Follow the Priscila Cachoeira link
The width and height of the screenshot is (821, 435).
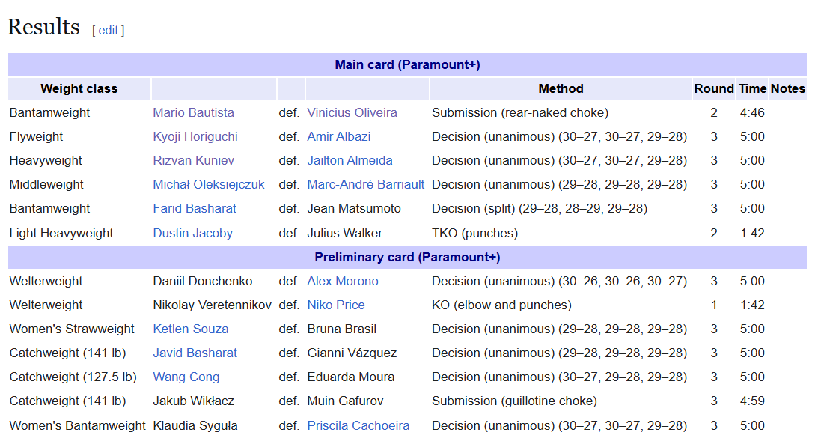pyautogui.click(x=358, y=425)
